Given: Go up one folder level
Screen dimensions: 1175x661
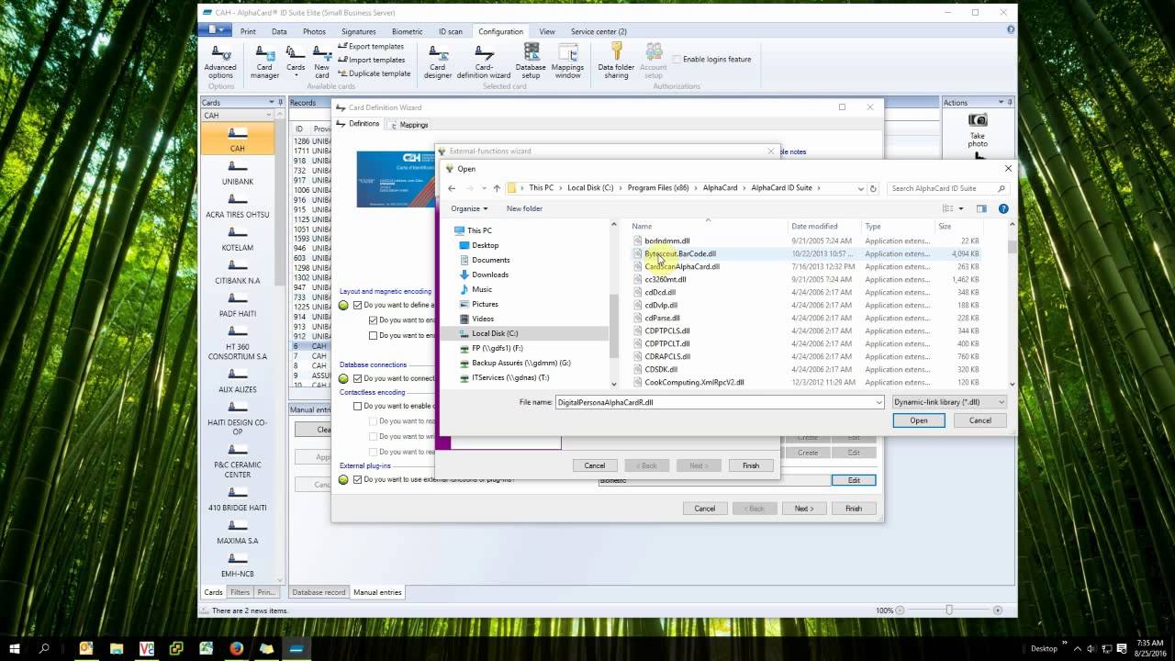Looking at the screenshot, I should point(497,188).
